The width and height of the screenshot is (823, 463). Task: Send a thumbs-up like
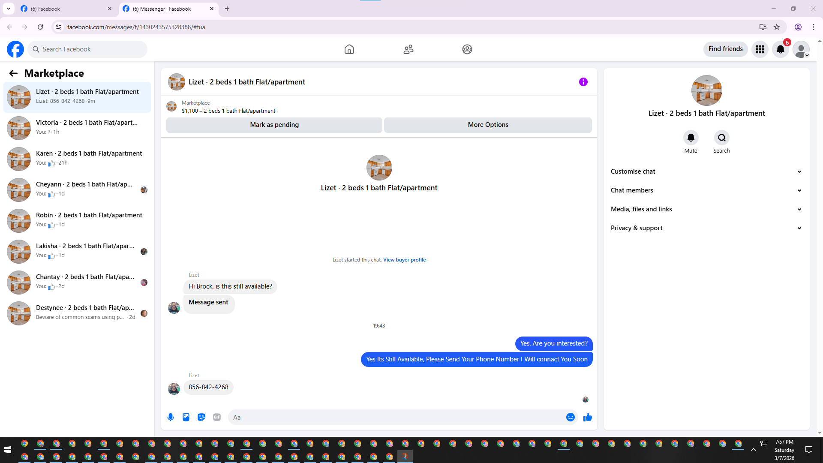pos(588,417)
